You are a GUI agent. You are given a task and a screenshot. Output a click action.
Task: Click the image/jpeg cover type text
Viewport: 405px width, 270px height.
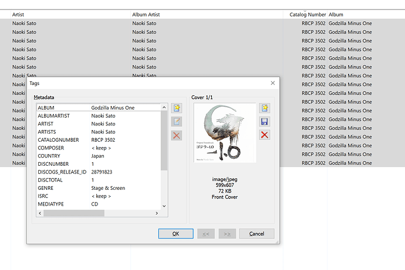[225, 179]
